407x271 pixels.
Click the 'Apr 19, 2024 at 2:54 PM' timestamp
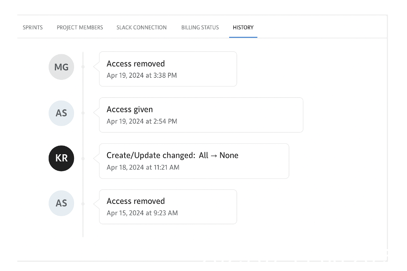coord(142,121)
